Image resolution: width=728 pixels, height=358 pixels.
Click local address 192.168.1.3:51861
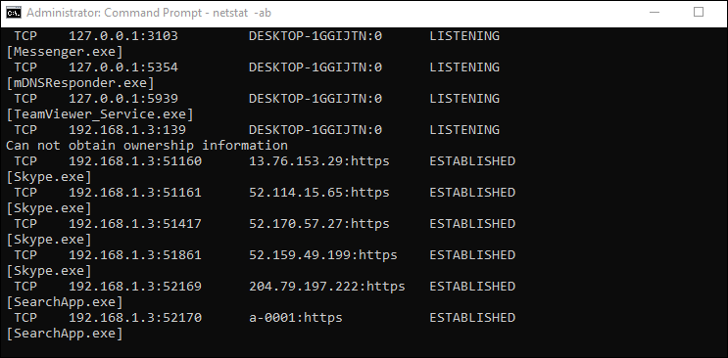pyautogui.click(x=135, y=255)
